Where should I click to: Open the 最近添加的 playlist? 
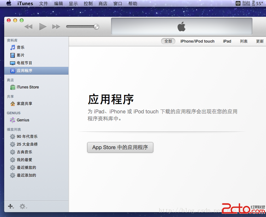coord(36,175)
